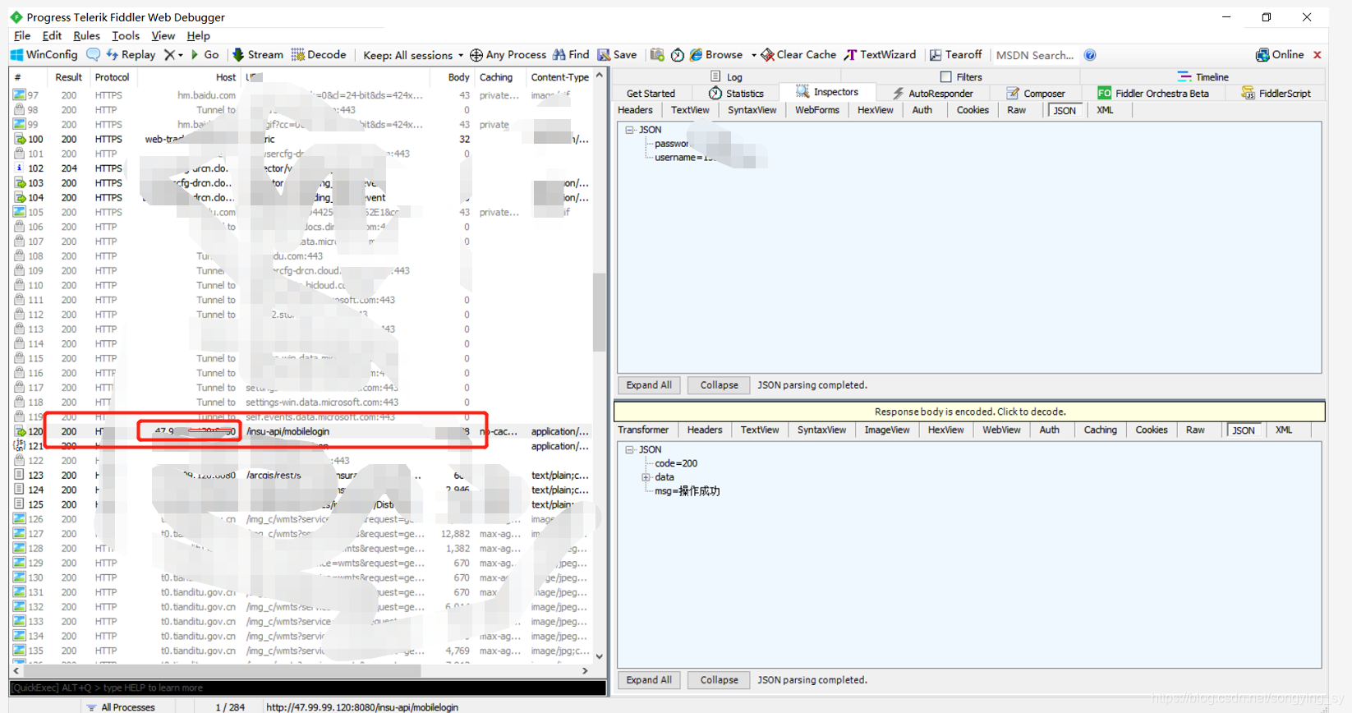Click the MSDN Search input box
The image size is (1352, 713).
[x=1035, y=55]
